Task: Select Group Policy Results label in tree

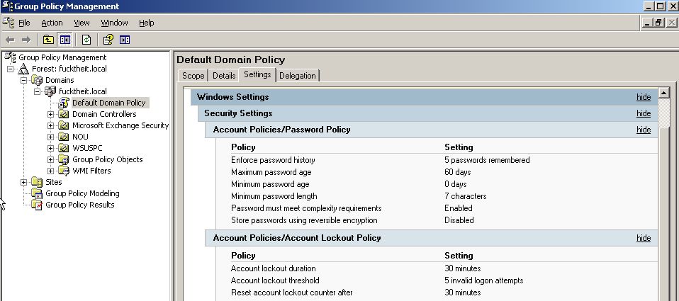Action: (x=79, y=205)
